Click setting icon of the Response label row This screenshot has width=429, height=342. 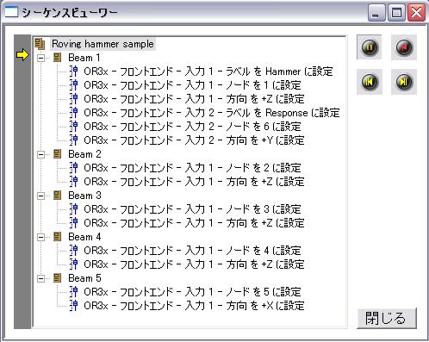click(74, 113)
